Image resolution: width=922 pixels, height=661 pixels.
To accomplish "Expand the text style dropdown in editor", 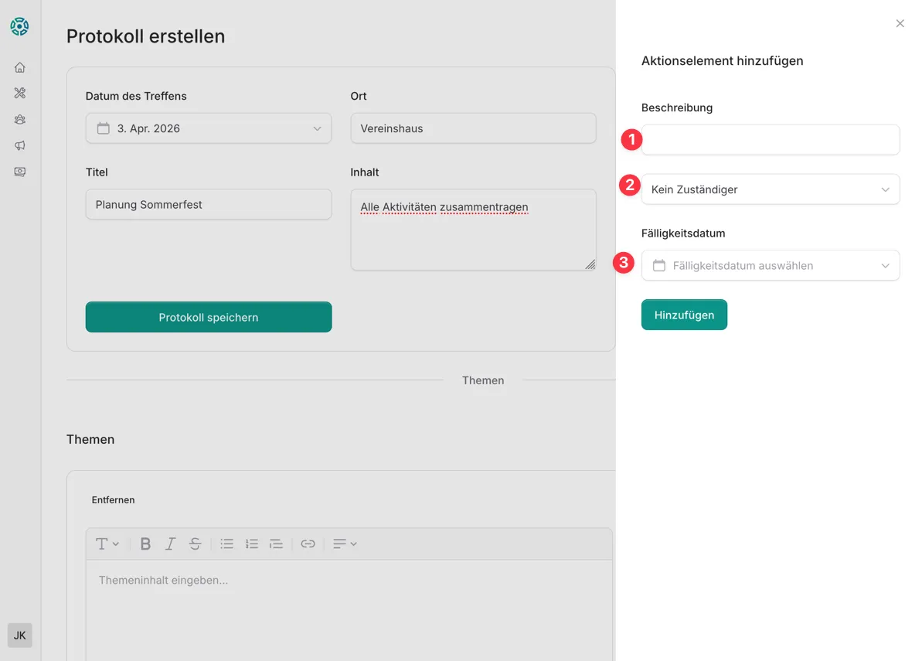I will 107,544.
